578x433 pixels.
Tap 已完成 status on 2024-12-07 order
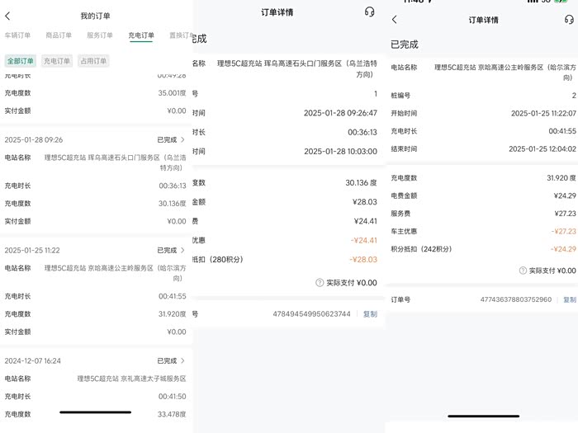(167, 361)
